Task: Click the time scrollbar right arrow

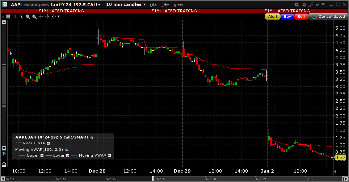Action: click(x=346, y=179)
